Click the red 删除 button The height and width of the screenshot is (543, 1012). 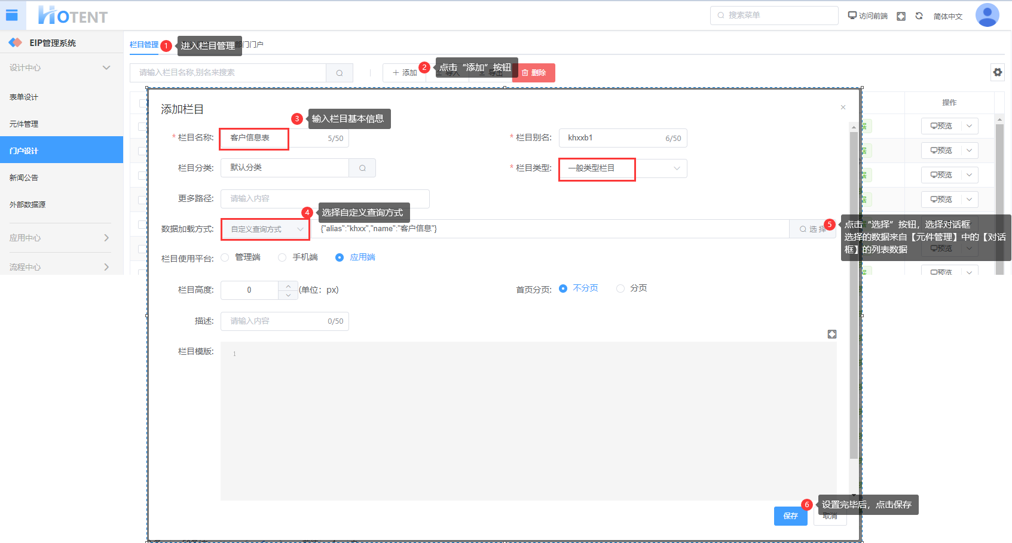pos(534,73)
